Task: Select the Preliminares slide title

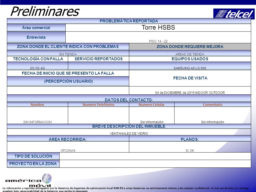Action: 45,11
